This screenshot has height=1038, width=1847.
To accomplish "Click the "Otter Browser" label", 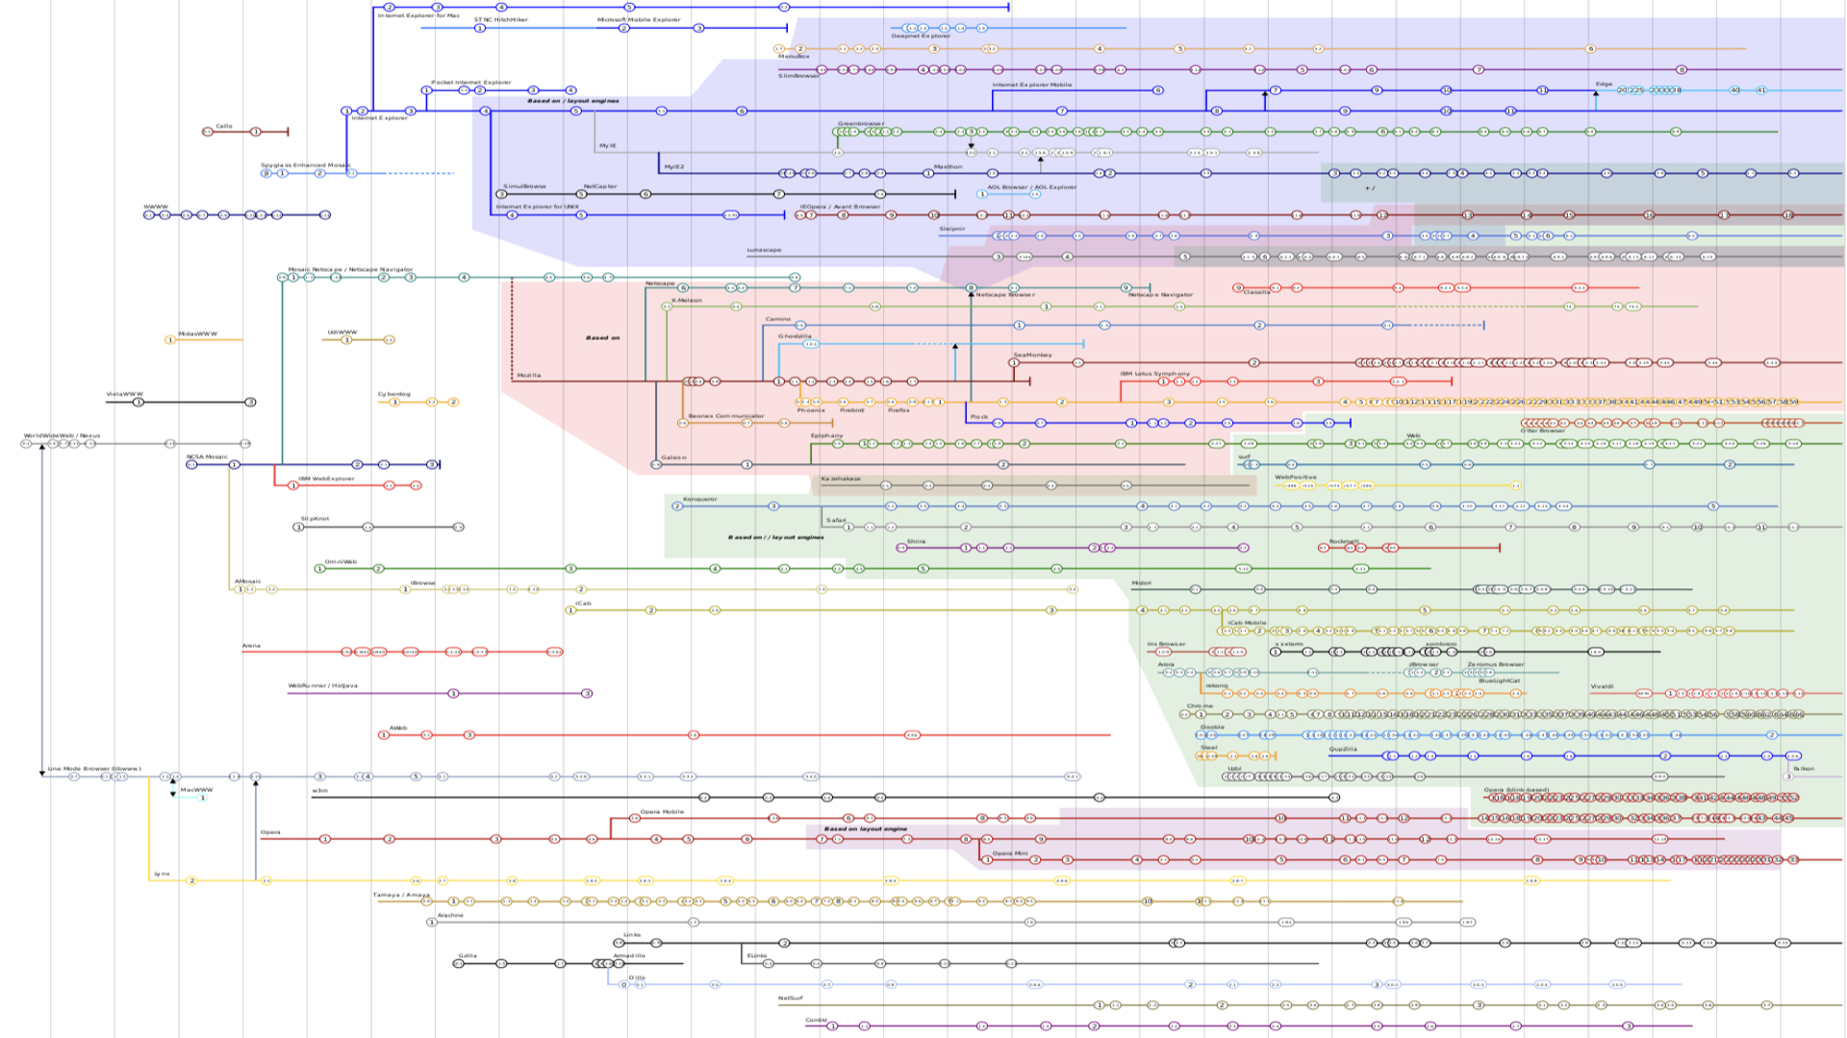I will (1543, 431).
